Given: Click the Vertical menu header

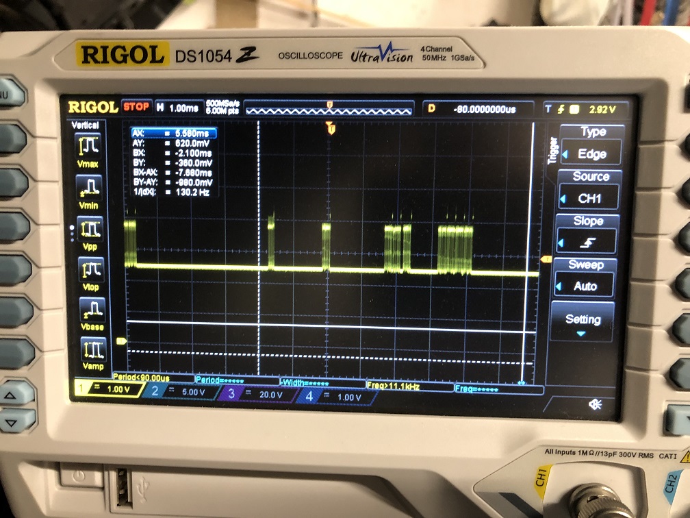Looking at the screenshot, I should point(85,125).
